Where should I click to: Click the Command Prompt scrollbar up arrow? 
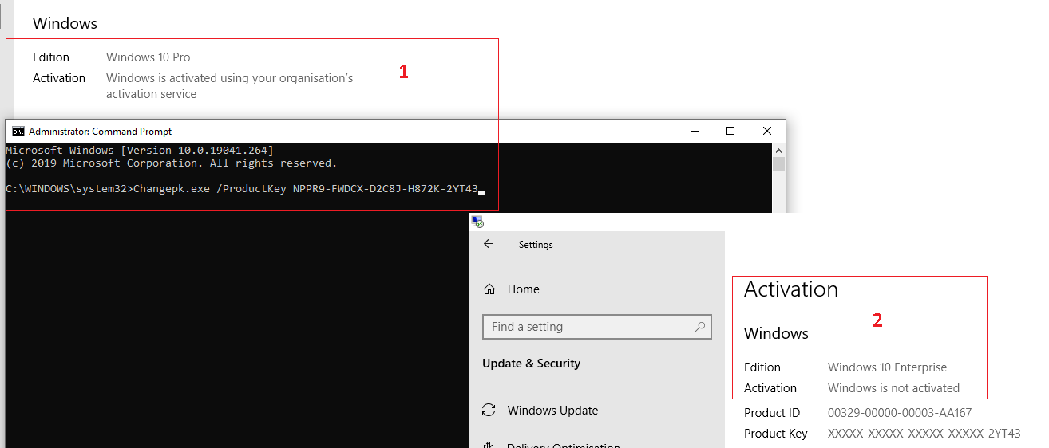(x=778, y=149)
